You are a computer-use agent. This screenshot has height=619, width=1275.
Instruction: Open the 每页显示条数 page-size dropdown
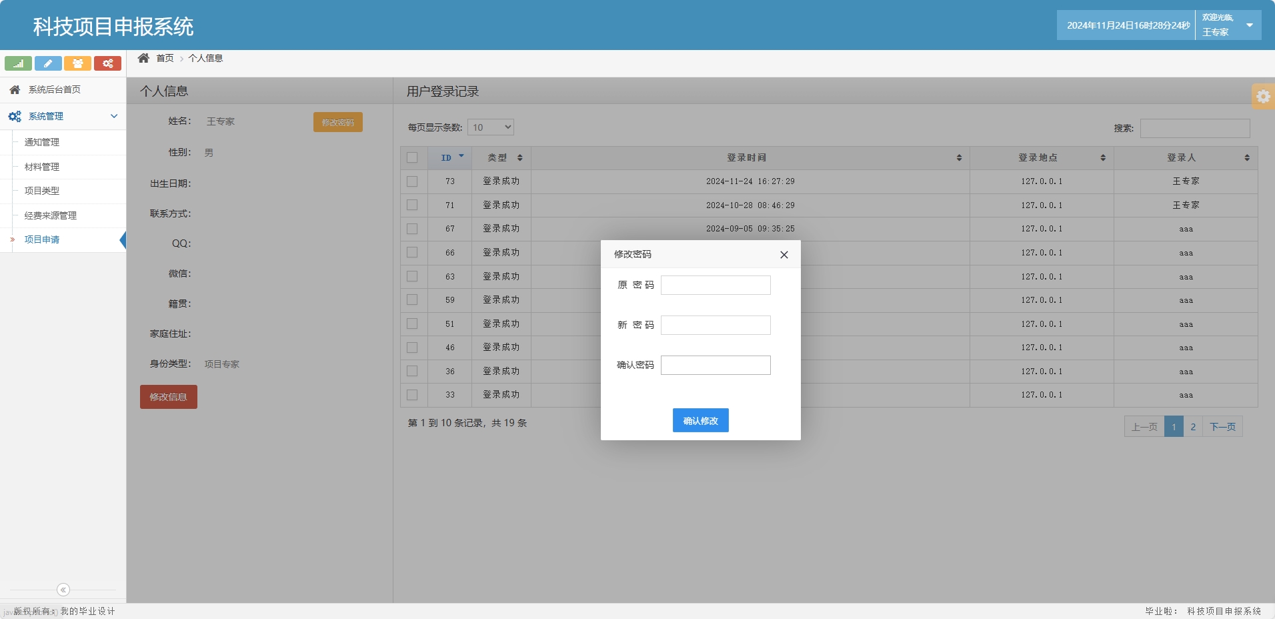(x=490, y=127)
